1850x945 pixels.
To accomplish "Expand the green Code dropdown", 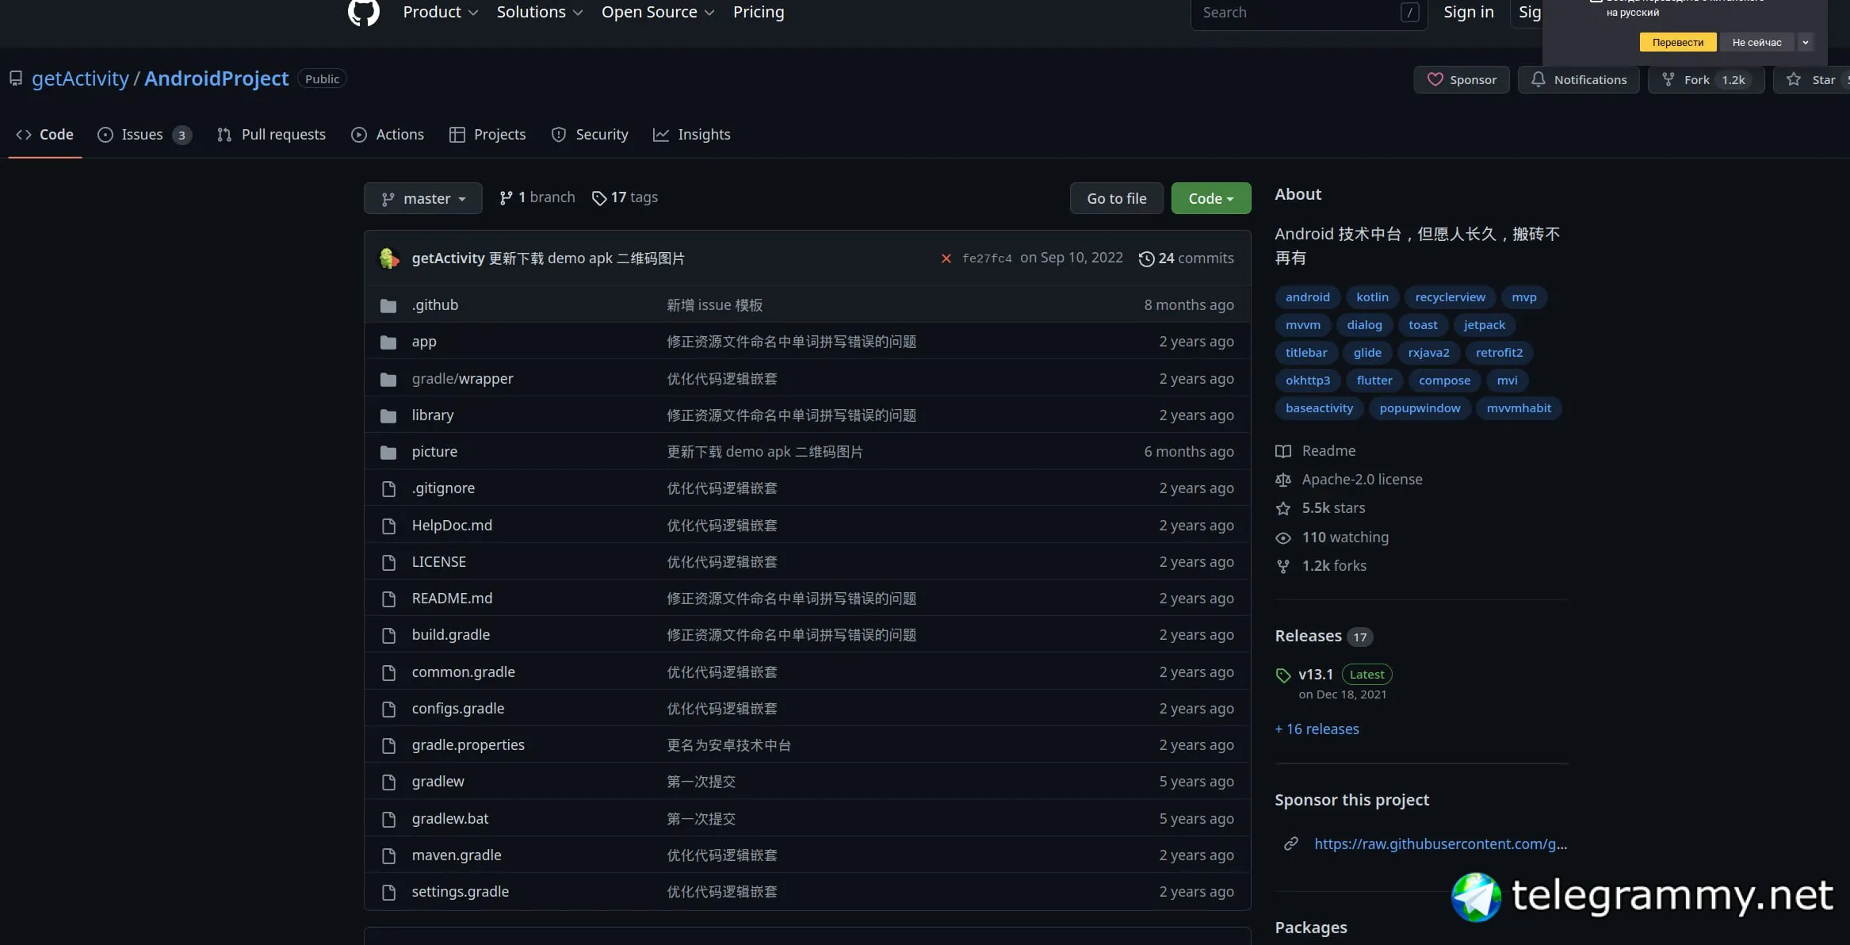I will tap(1210, 198).
